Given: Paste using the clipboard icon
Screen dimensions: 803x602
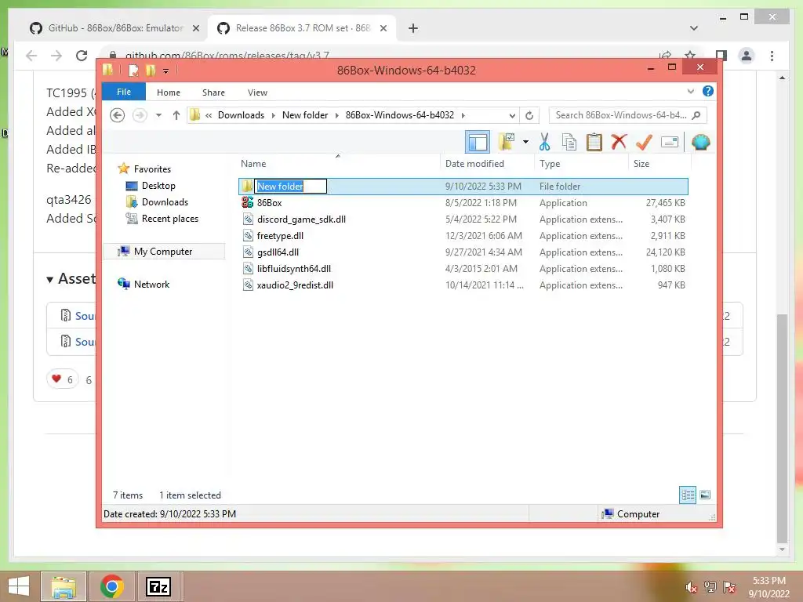Looking at the screenshot, I should (x=594, y=142).
